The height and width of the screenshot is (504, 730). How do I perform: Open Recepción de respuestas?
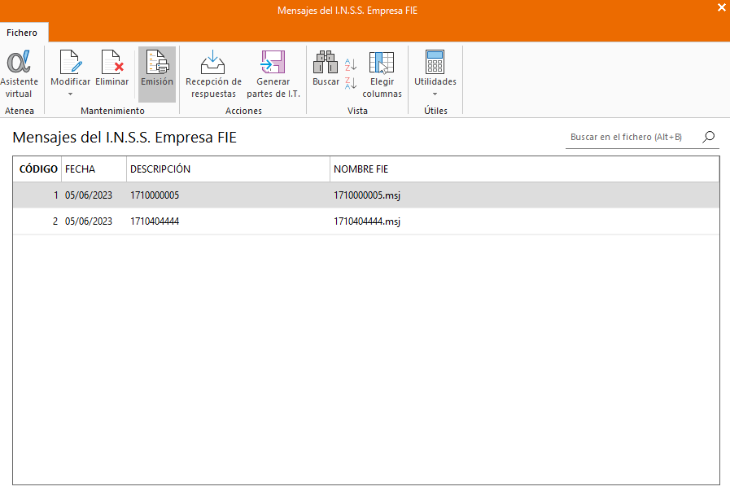pos(213,64)
